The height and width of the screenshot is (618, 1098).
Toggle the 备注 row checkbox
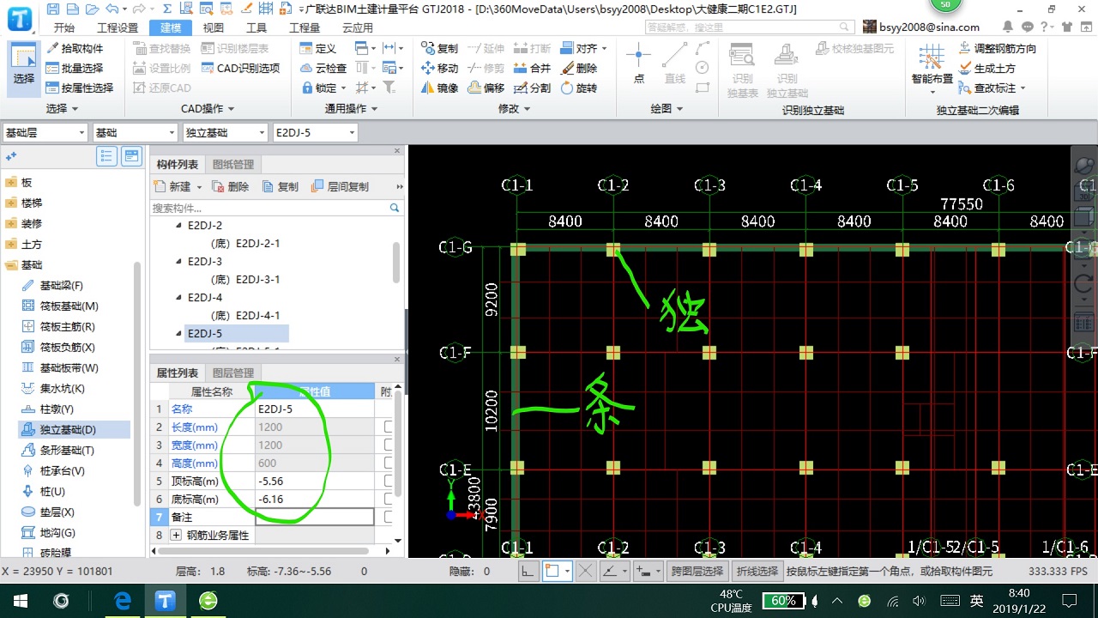389,518
